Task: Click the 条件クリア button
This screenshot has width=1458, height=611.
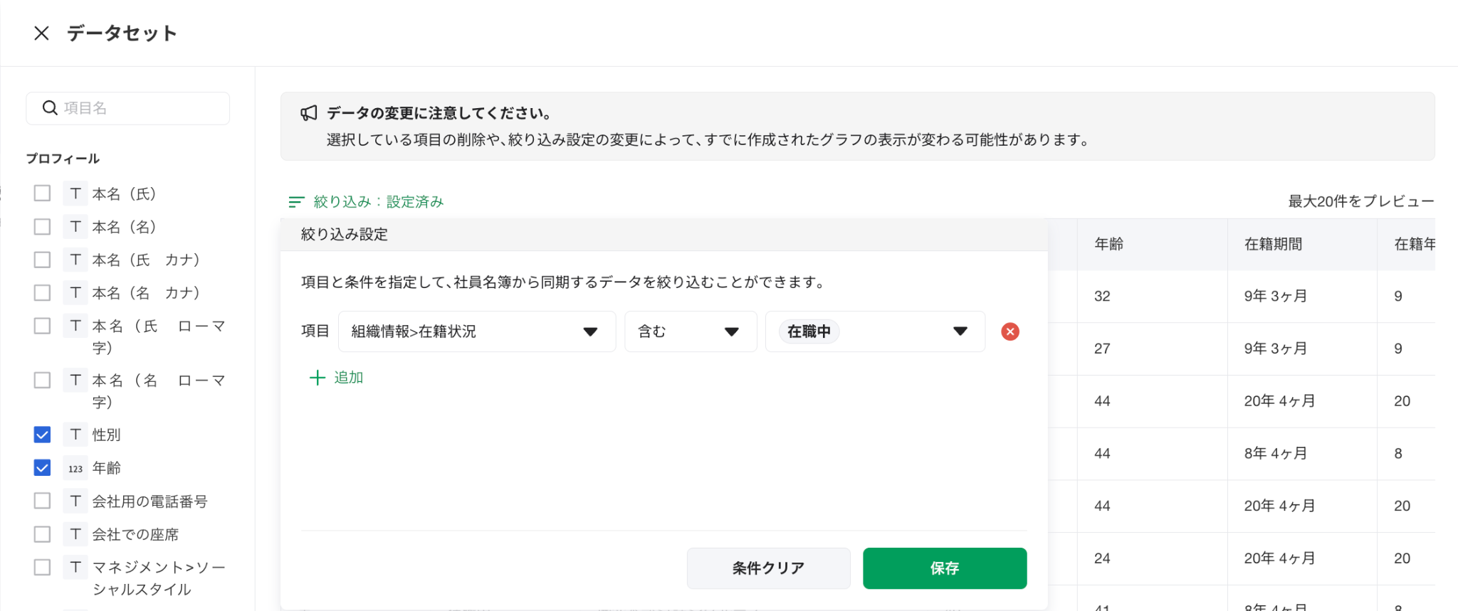Action: [x=768, y=568]
